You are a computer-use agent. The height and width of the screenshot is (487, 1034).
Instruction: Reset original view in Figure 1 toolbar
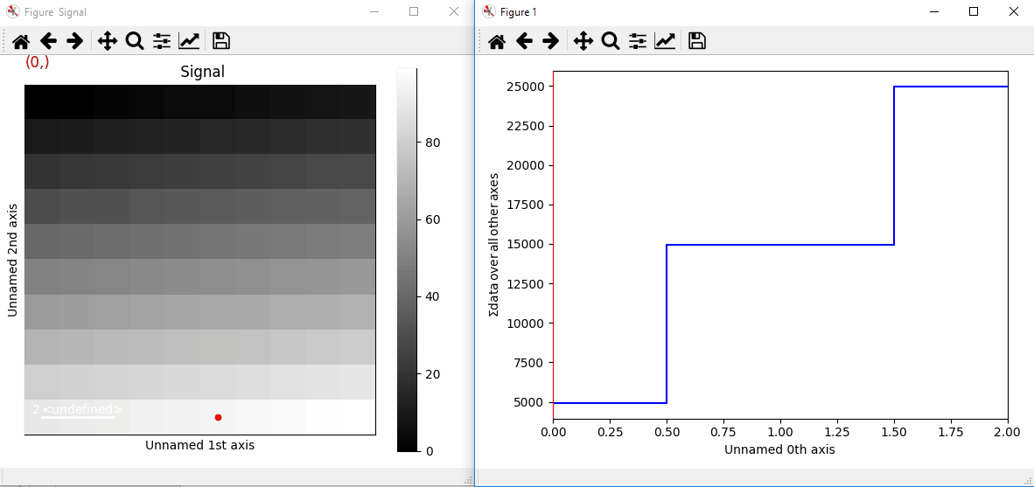(496, 41)
